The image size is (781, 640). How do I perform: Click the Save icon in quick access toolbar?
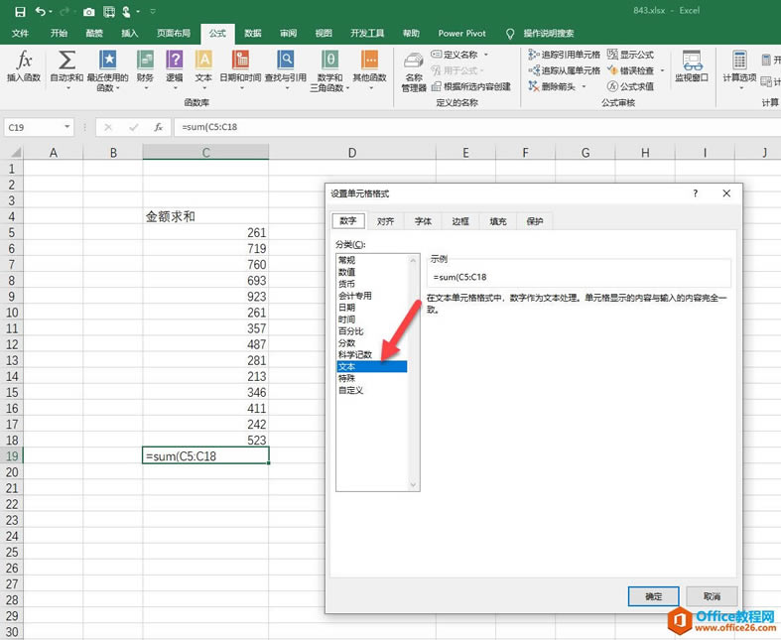(20, 11)
